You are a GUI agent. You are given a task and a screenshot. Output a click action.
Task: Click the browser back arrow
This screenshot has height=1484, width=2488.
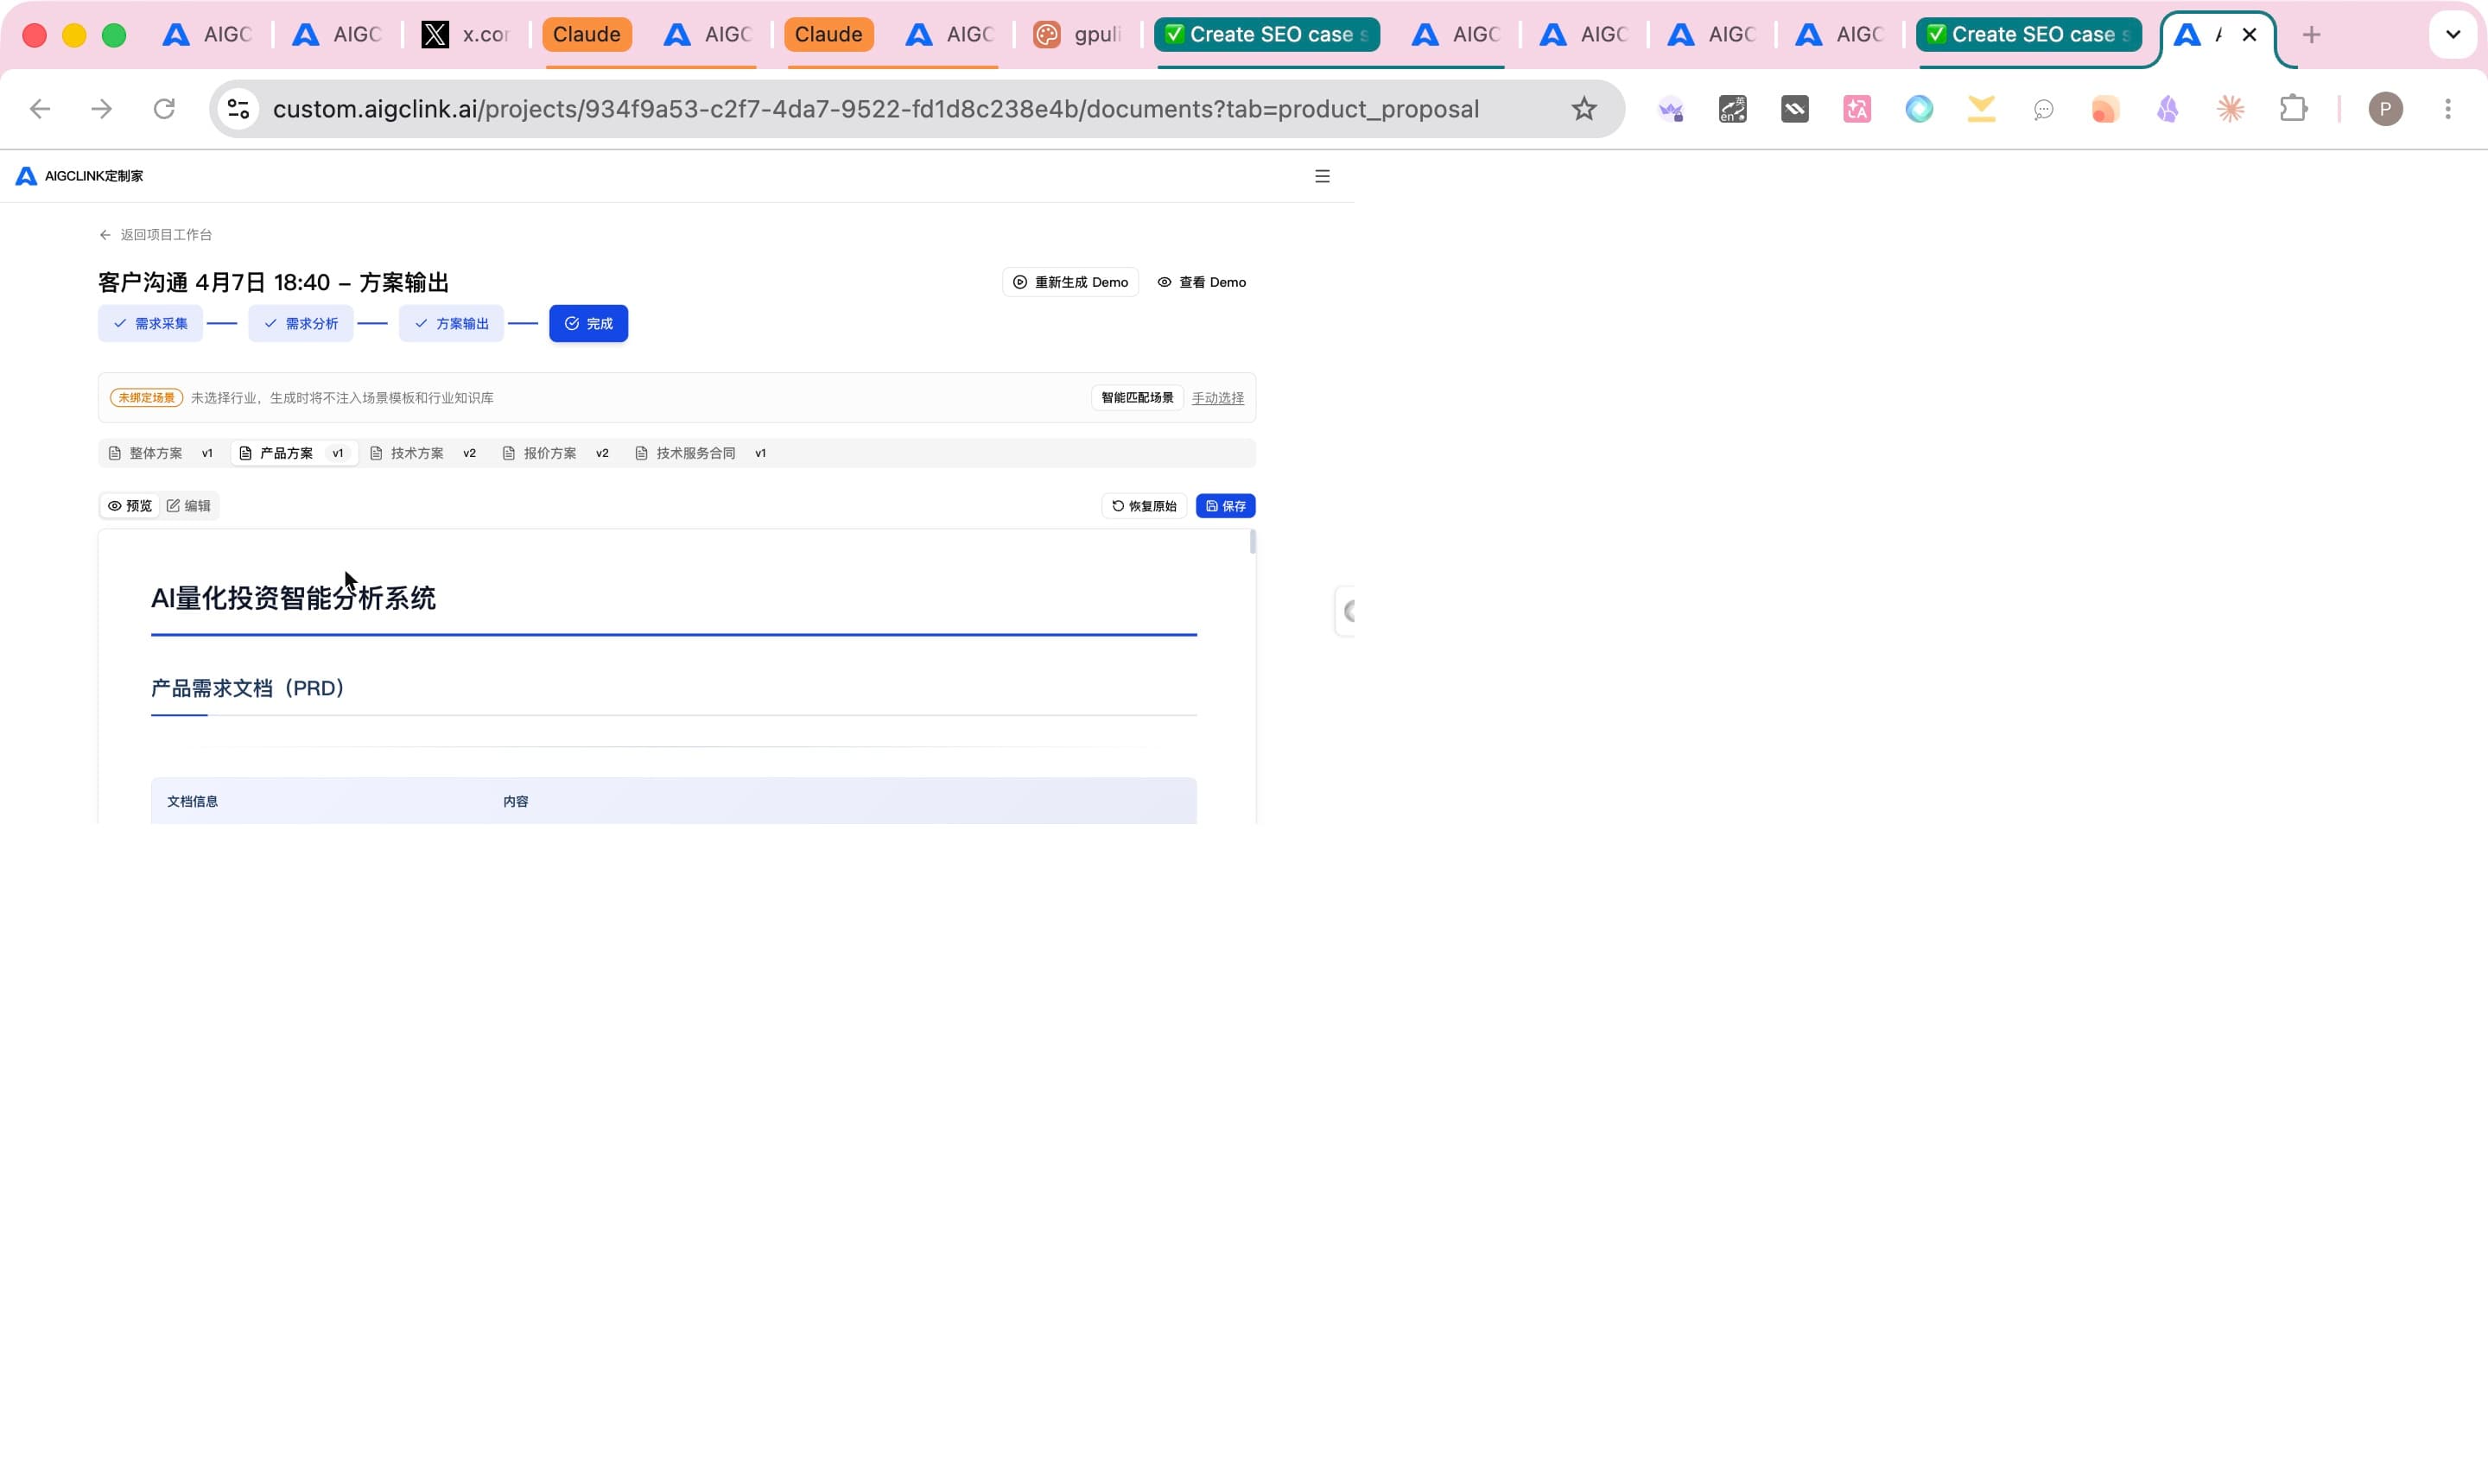(x=40, y=109)
